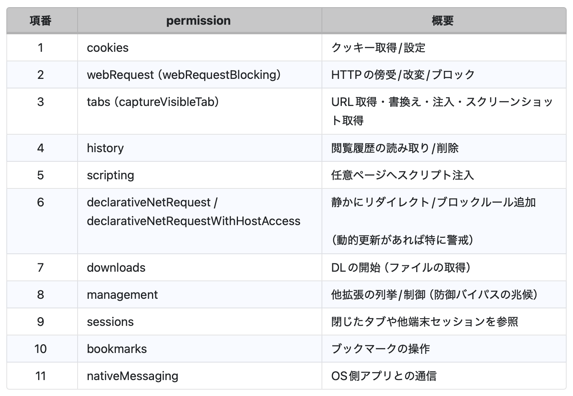573x396 pixels.
Task: Select the nativeMessaging permission cell
Action: click(133, 376)
